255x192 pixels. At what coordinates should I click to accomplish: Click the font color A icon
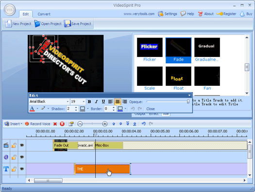tap(32, 109)
